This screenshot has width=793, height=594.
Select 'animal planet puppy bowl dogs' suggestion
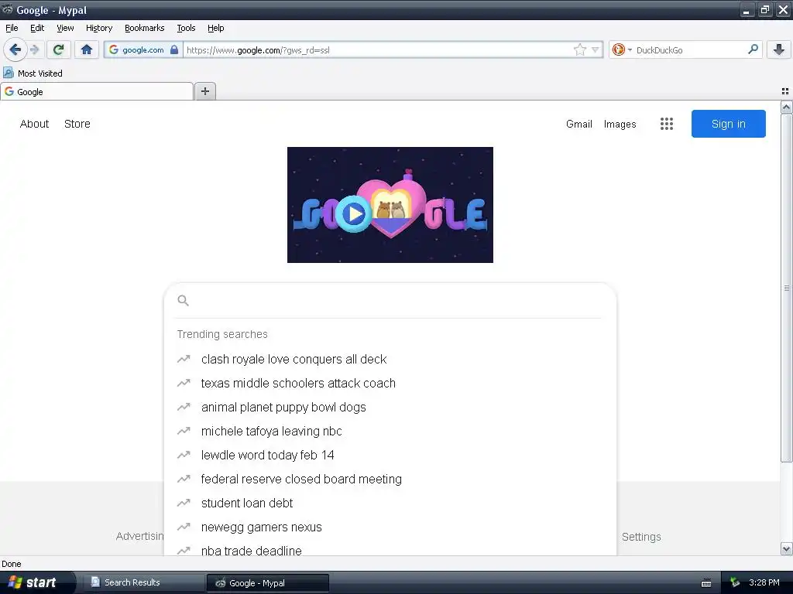coord(390,407)
